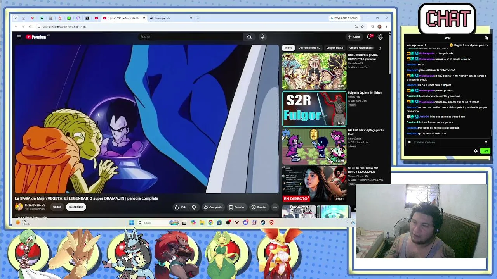Open Brave browser from taskbar
Viewport: 497px width, 279px height.
[271, 222]
